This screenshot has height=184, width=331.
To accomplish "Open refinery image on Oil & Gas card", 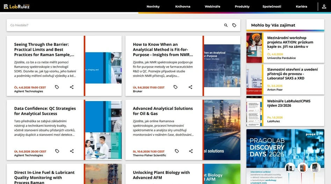I will click(222, 130).
